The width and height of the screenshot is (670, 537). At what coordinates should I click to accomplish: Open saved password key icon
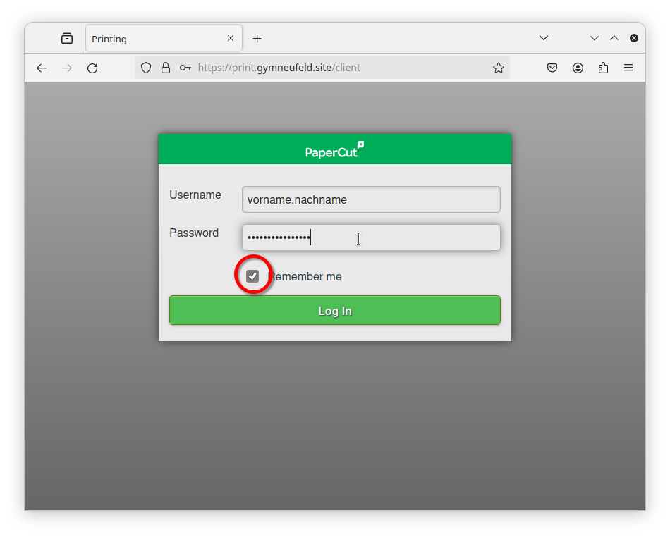(185, 68)
